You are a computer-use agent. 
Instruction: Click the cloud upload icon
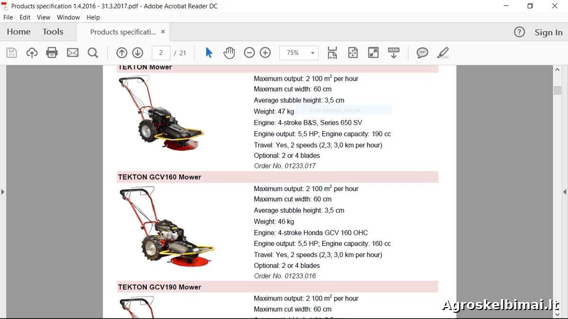32,52
